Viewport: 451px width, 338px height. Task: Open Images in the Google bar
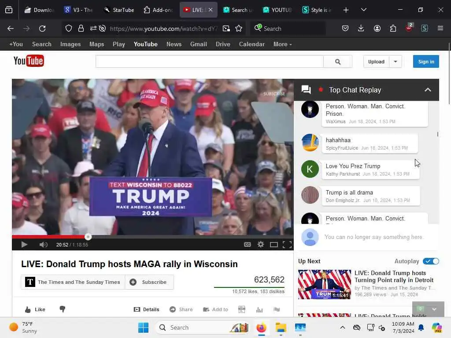coord(70,44)
